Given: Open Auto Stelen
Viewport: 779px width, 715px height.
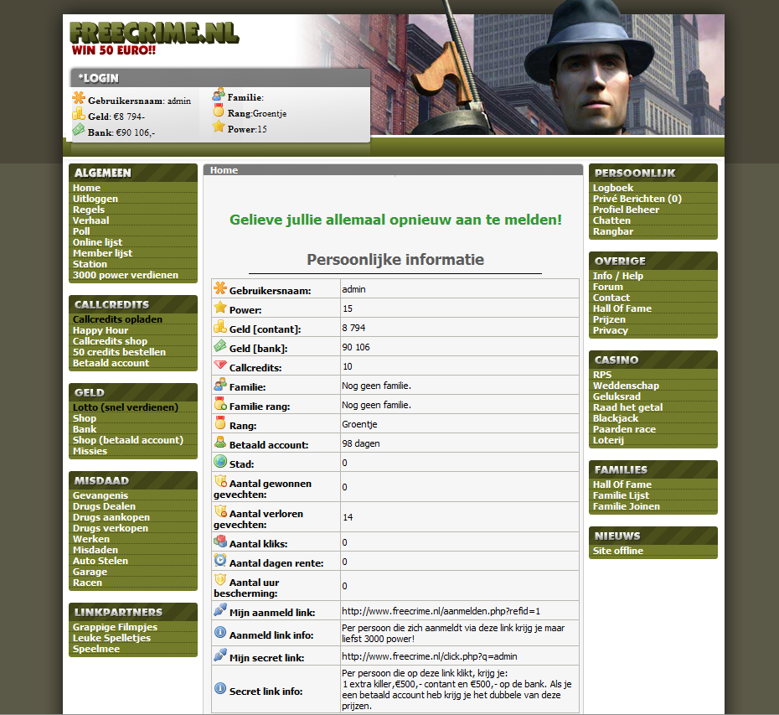Looking at the screenshot, I should tap(101, 561).
